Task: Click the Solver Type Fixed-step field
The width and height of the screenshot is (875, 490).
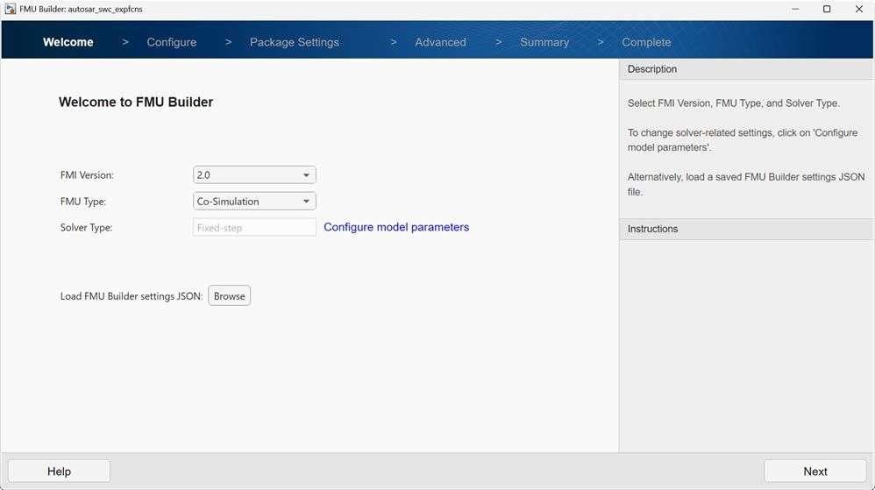Action: pos(254,228)
